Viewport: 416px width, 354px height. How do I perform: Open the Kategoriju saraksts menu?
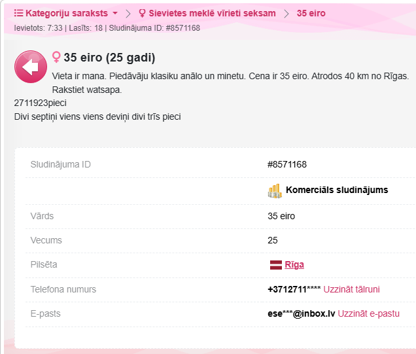67,13
